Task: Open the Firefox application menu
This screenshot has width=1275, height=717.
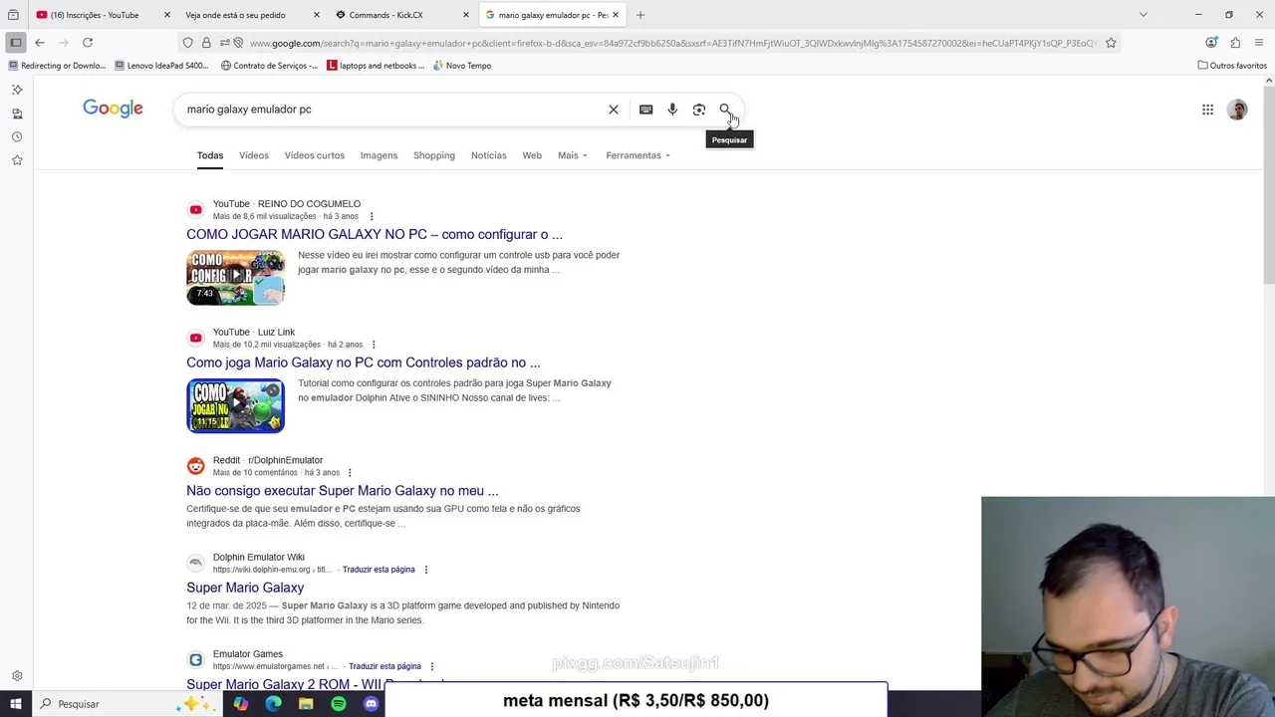Action: tap(1260, 43)
